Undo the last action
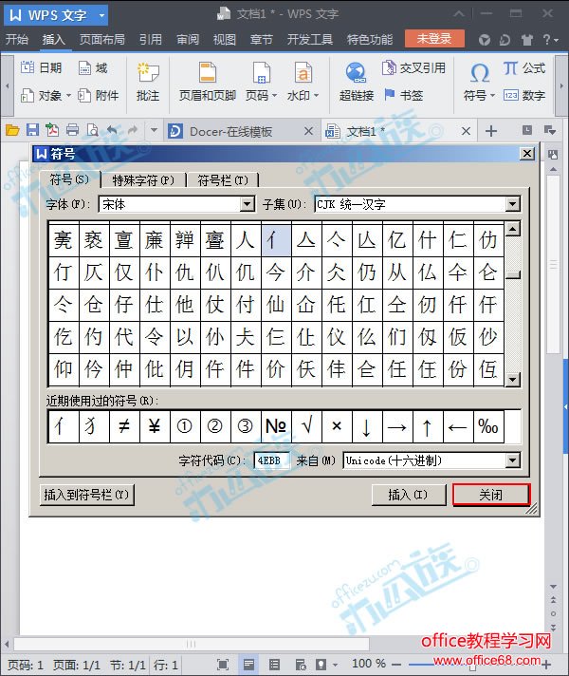569x676 pixels. click(x=112, y=129)
